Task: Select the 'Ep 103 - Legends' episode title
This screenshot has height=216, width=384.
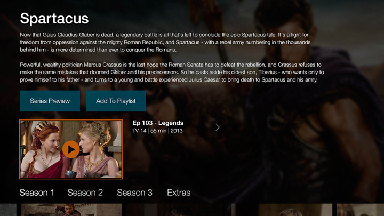Action: coord(158,123)
